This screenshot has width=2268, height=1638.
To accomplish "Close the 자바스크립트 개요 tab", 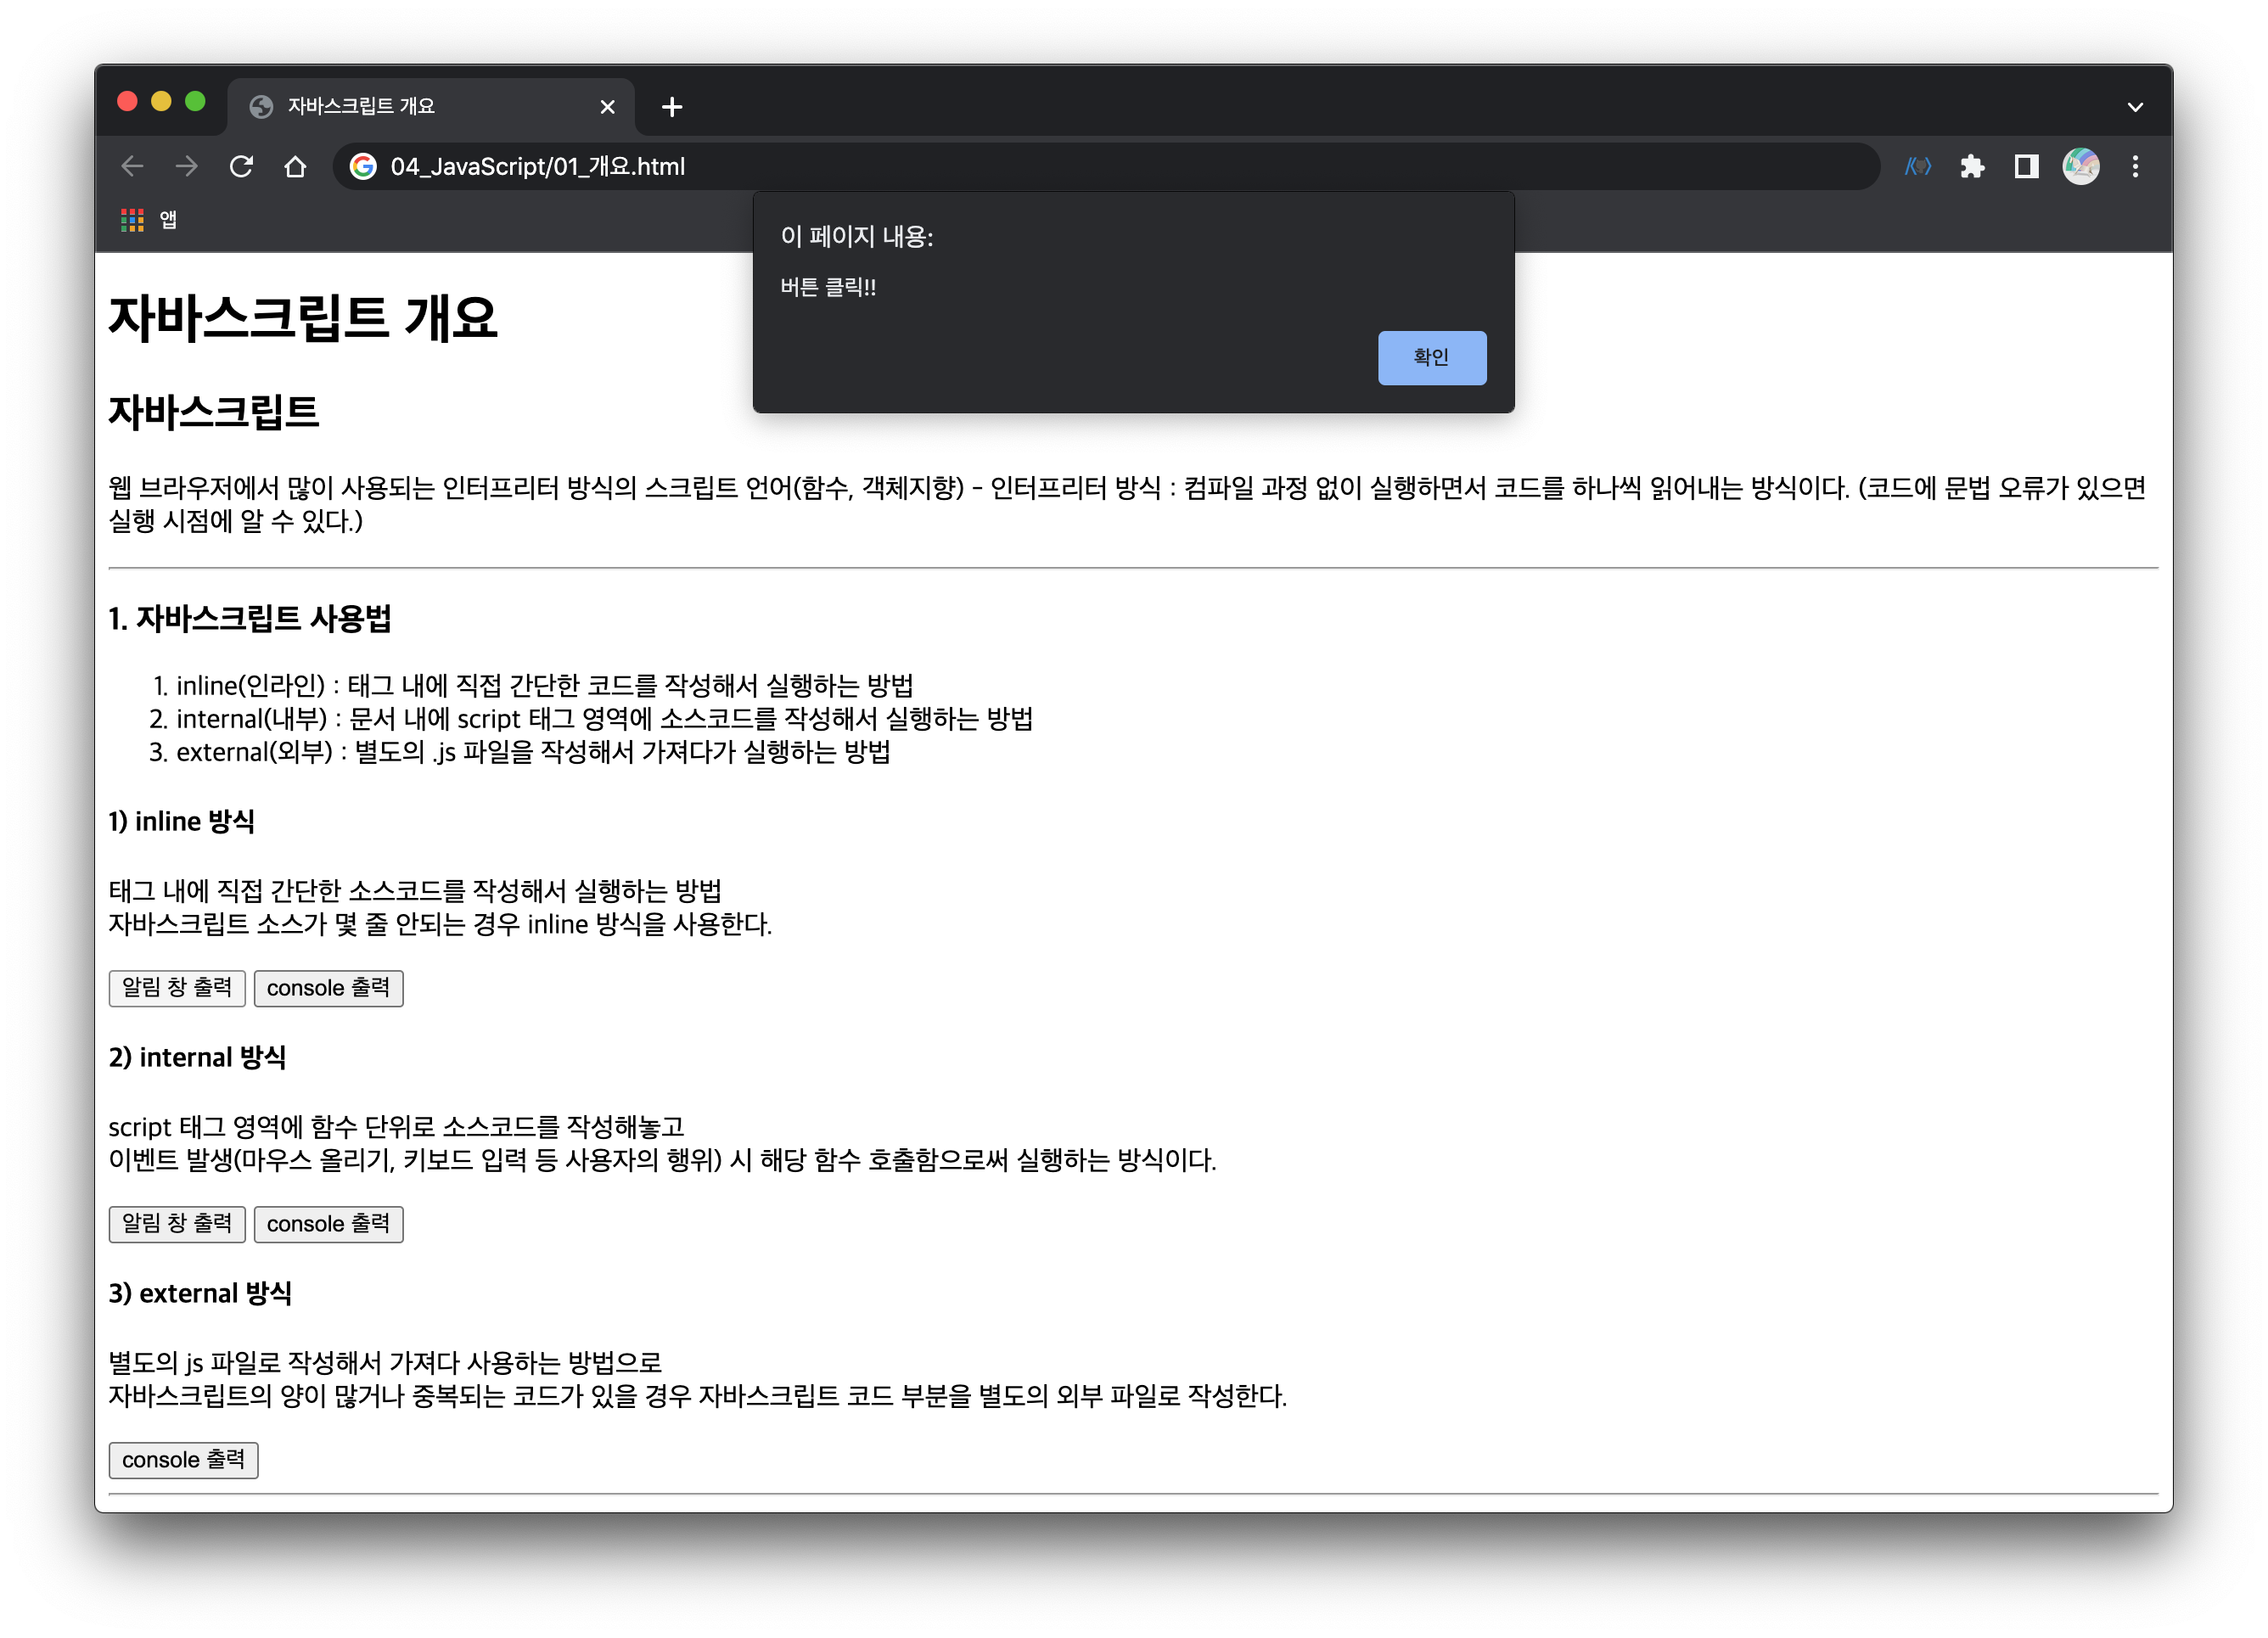I will tap(607, 107).
